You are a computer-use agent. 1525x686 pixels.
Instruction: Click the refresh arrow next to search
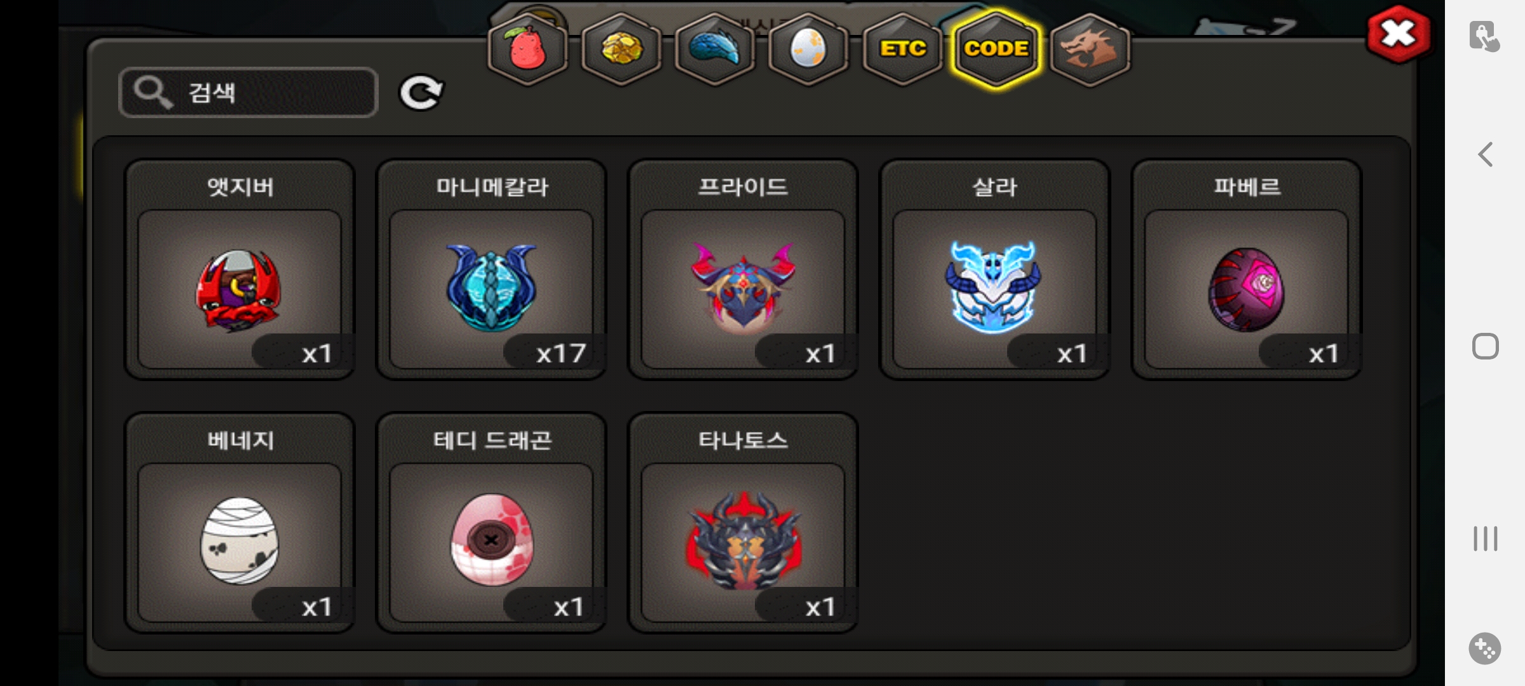pyautogui.click(x=421, y=93)
